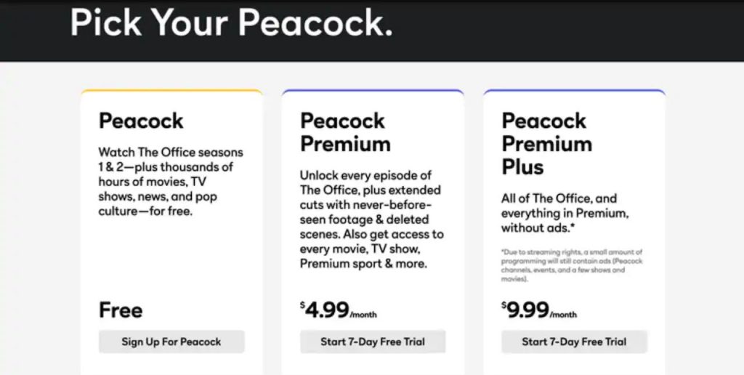Click the 9.99 price amount

[528, 310]
